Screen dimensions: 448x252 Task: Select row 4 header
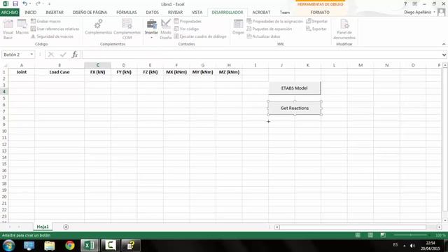[4, 92]
